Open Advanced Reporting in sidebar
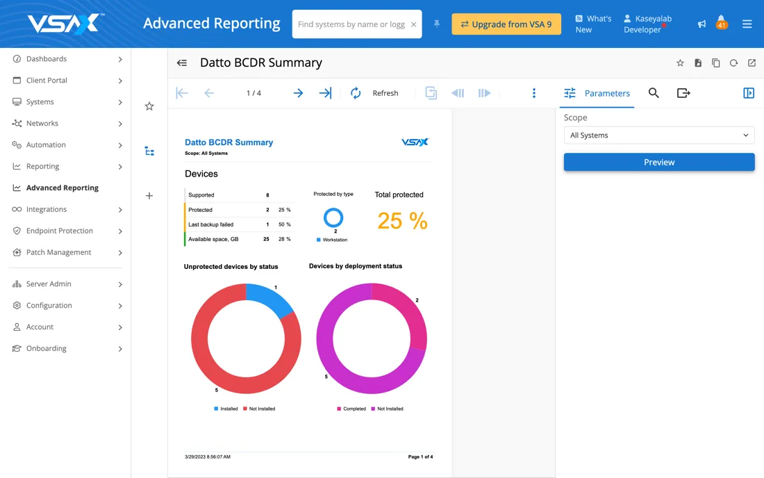764x478 pixels. (62, 188)
